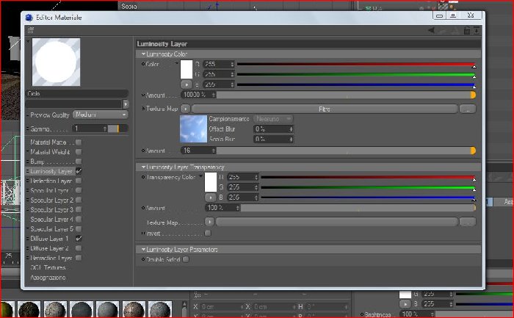Open the arrow button beside the material name field

click(x=126, y=104)
